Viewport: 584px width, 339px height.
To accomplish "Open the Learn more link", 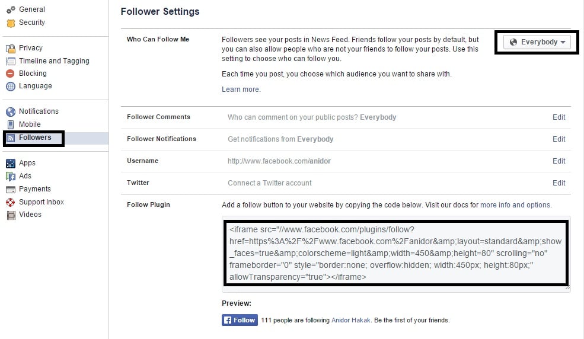I will [241, 89].
